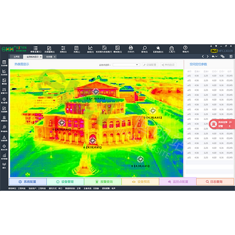Image resolution: width=235 pixels, height=235 pixels.
Task: Click the printer icon in the toolbar
Action: (131, 48)
